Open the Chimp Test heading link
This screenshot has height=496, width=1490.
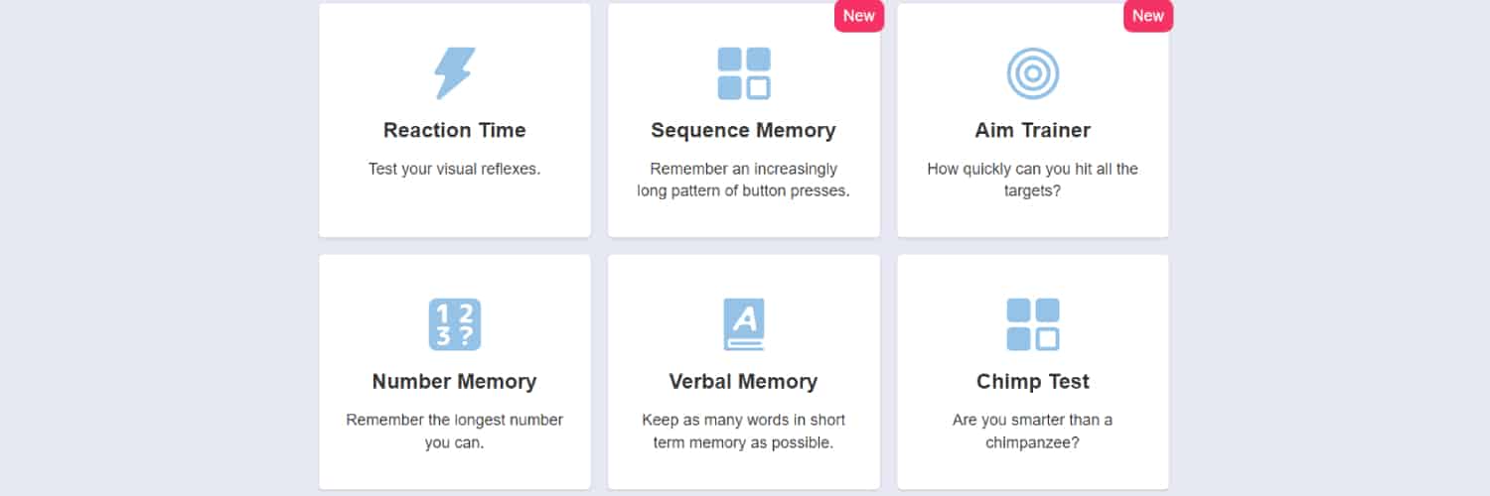[x=1033, y=382]
